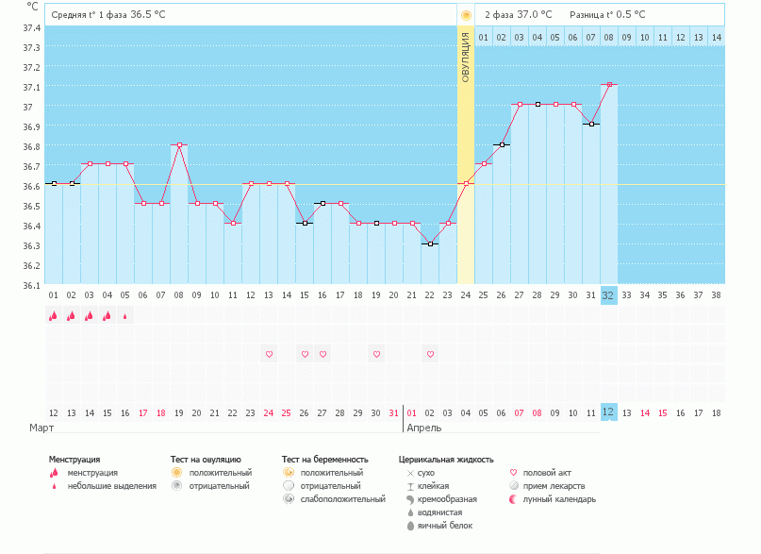Select the menstruation icon in the legend

click(x=54, y=473)
